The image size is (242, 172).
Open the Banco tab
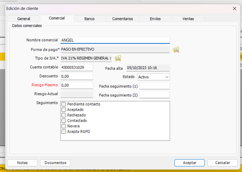pos(89,18)
